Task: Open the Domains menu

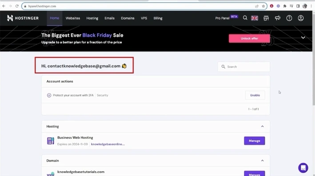Action: [128, 18]
